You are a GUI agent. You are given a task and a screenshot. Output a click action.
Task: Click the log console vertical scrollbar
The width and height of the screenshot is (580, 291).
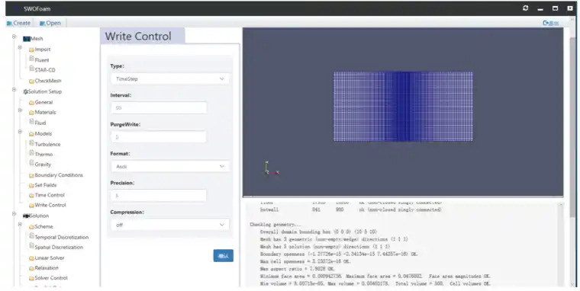click(x=561, y=244)
